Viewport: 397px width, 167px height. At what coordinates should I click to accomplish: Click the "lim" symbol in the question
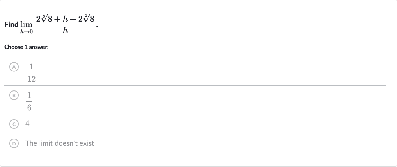(26, 24)
